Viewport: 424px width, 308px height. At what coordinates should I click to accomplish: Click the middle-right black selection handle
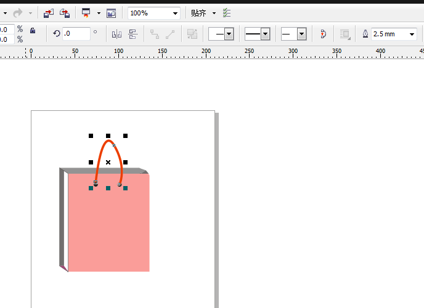tap(126, 162)
